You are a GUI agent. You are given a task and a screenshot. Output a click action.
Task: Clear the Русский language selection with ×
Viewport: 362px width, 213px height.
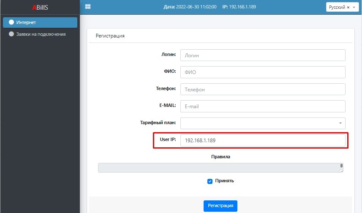pyautogui.click(x=348, y=8)
